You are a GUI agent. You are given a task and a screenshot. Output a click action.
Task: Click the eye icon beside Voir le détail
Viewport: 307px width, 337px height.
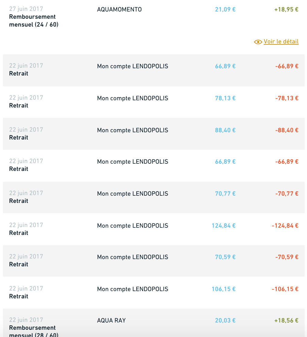tap(258, 42)
